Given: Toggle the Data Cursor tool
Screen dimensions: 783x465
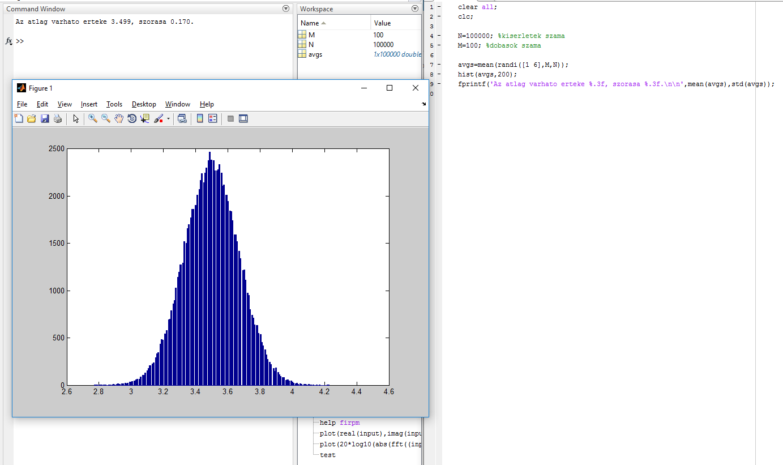Looking at the screenshot, I should 145,118.
